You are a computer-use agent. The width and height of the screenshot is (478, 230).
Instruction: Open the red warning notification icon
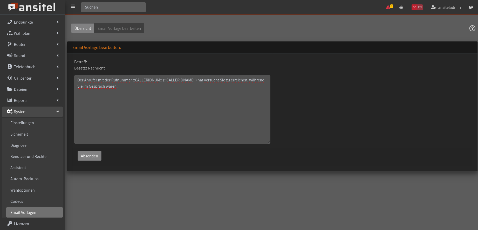pos(388,7)
